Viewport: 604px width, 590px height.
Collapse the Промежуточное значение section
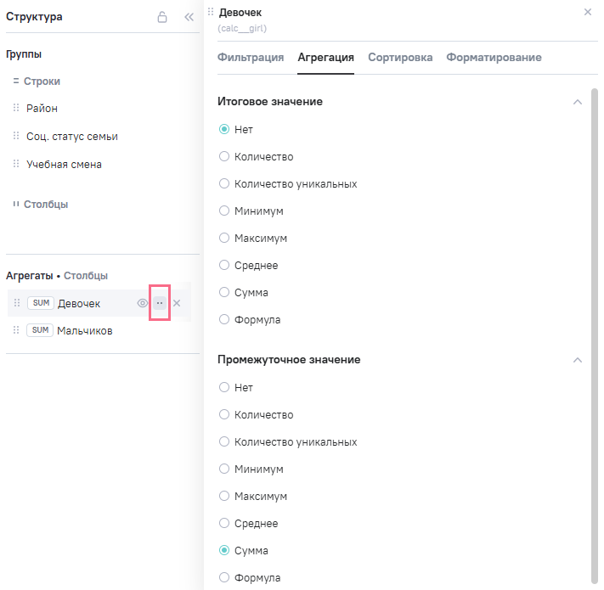[x=577, y=360]
